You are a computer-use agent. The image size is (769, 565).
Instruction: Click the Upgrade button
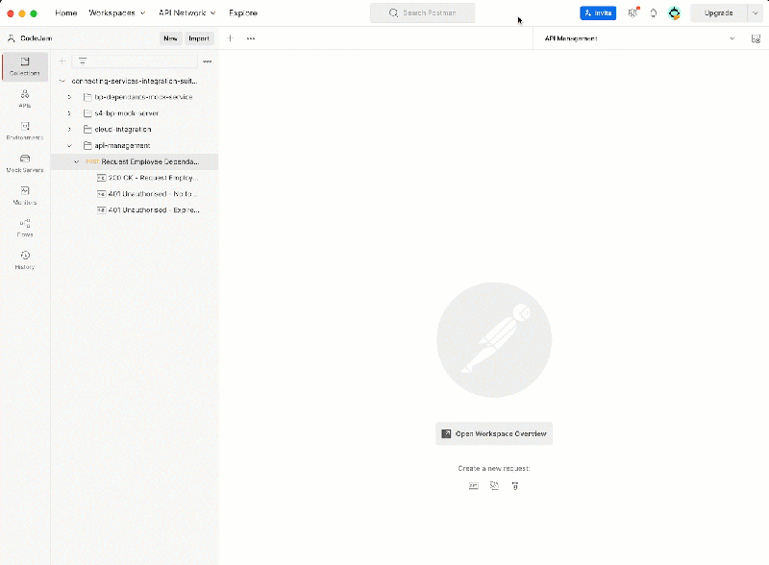tap(718, 13)
